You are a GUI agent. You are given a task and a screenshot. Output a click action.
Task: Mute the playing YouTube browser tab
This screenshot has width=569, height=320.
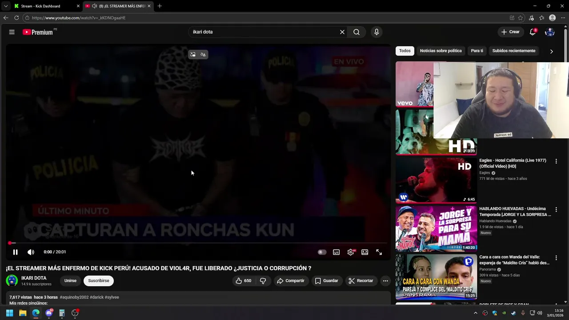pyautogui.click(x=94, y=6)
